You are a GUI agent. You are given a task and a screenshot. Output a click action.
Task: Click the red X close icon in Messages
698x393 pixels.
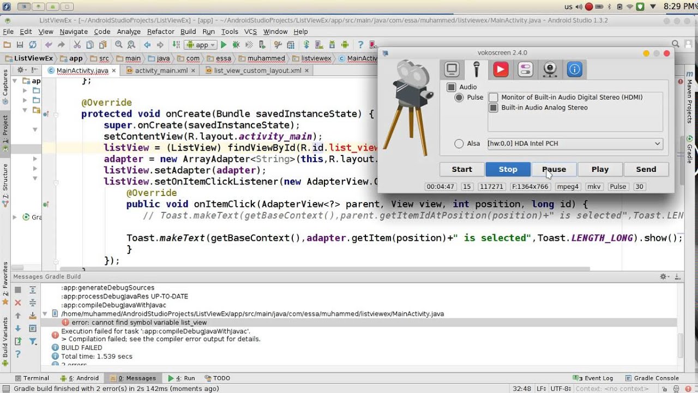tap(18, 302)
